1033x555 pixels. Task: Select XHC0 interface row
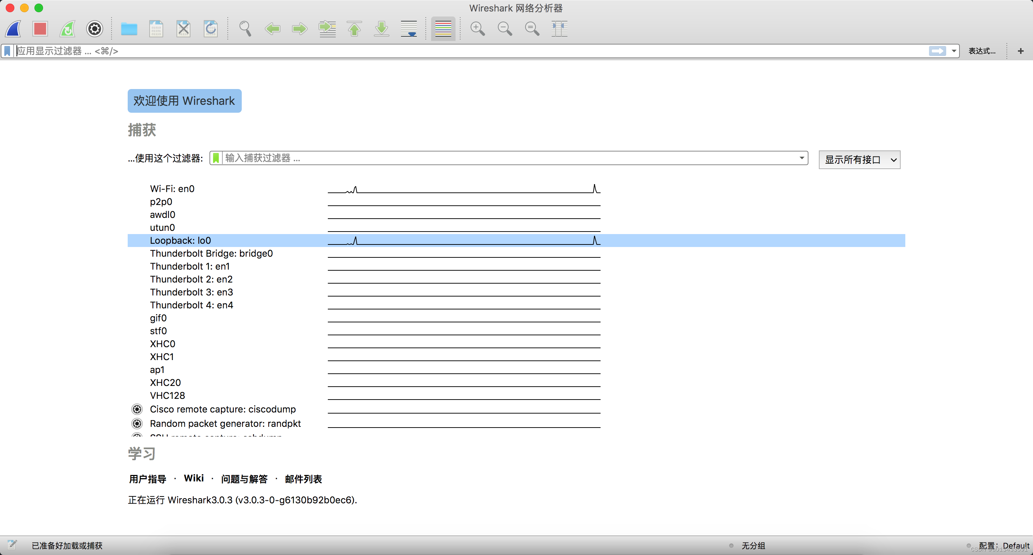(516, 344)
